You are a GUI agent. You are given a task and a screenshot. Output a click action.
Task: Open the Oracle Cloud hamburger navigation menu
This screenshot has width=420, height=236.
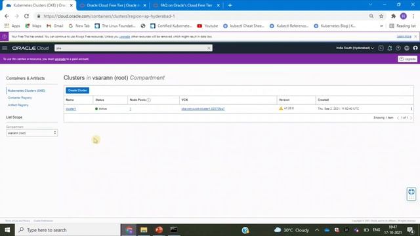(x=5, y=48)
